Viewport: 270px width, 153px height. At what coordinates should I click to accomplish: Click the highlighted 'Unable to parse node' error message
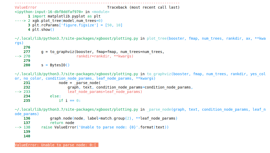tap(56, 145)
